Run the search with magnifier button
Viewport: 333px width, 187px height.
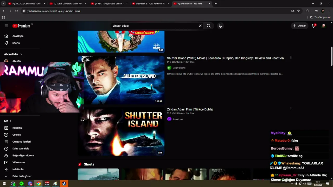coord(209,26)
